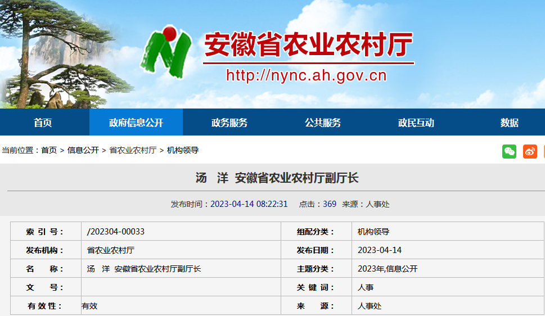Click 省农业农村厅 breadcrumb link
The height and width of the screenshot is (316, 545).
pyautogui.click(x=133, y=150)
